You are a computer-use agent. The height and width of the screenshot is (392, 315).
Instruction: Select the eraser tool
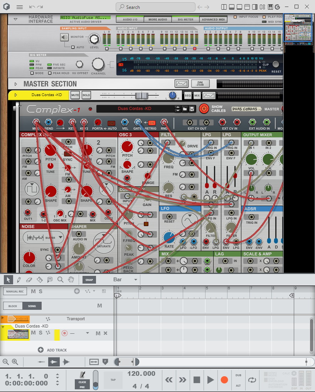[x=29, y=279]
